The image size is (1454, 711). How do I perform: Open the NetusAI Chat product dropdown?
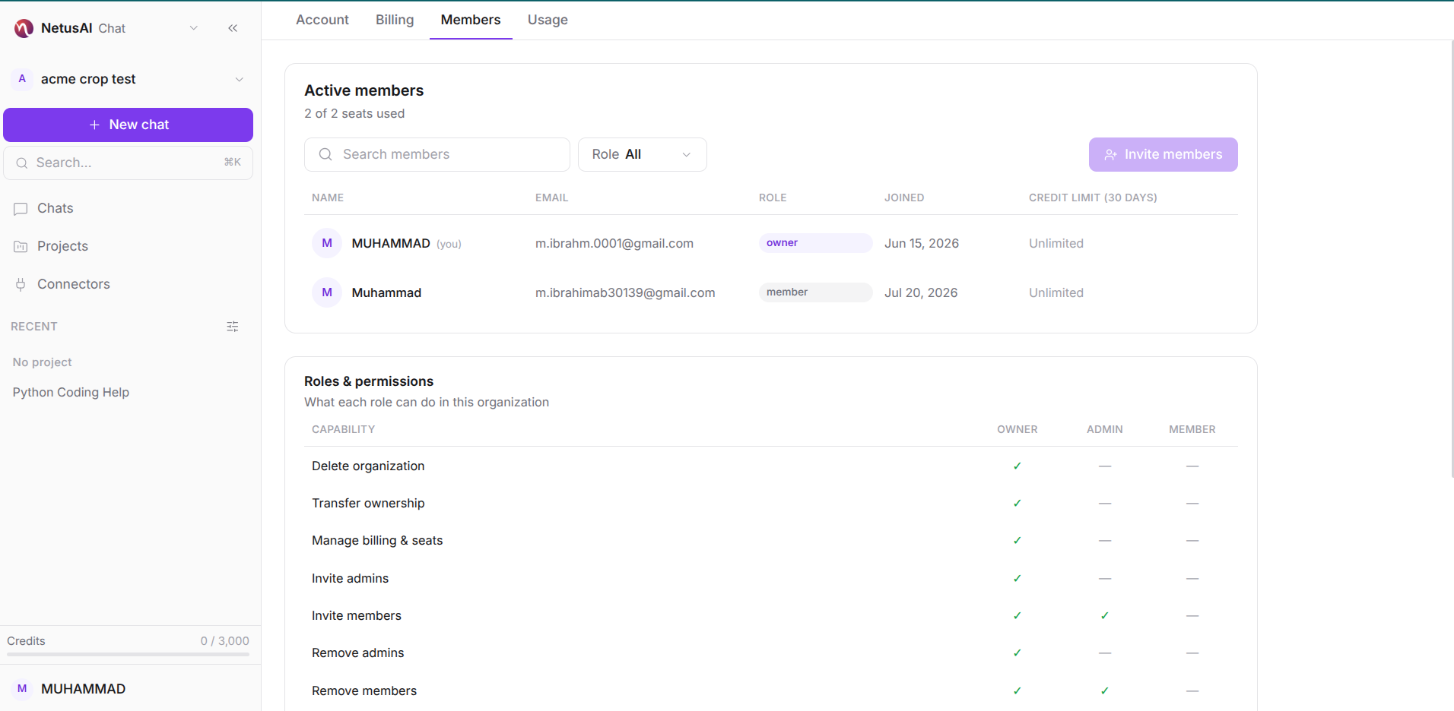point(193,28)
